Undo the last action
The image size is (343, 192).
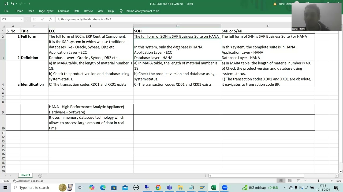click(12, 4)
